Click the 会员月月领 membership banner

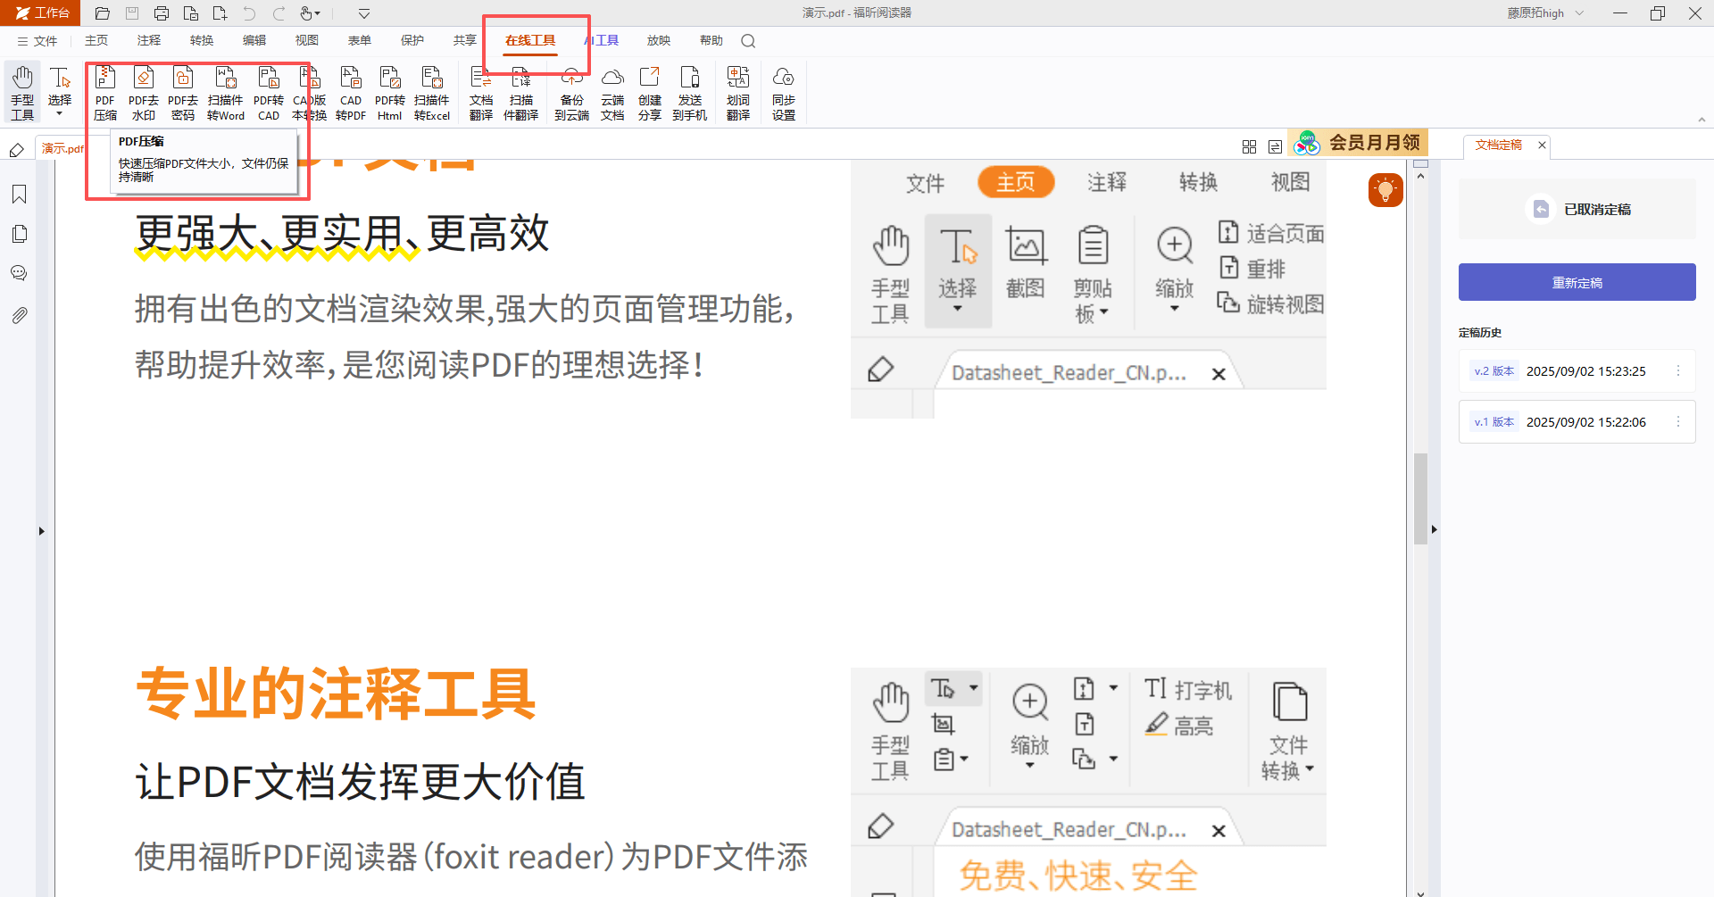click(x=1358, y=143)
